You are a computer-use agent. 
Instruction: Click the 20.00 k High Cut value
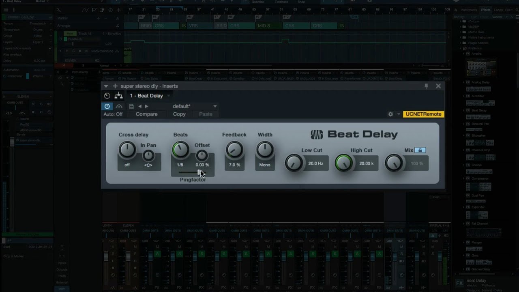[x=366, y=163]
